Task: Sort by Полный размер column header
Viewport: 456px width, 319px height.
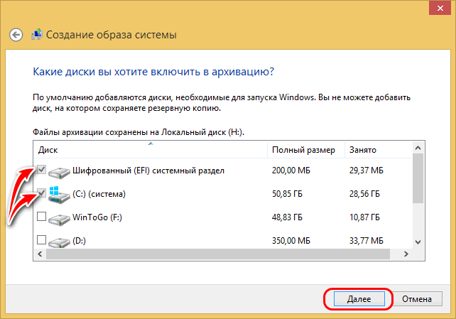Action: [x=306, y=150]
